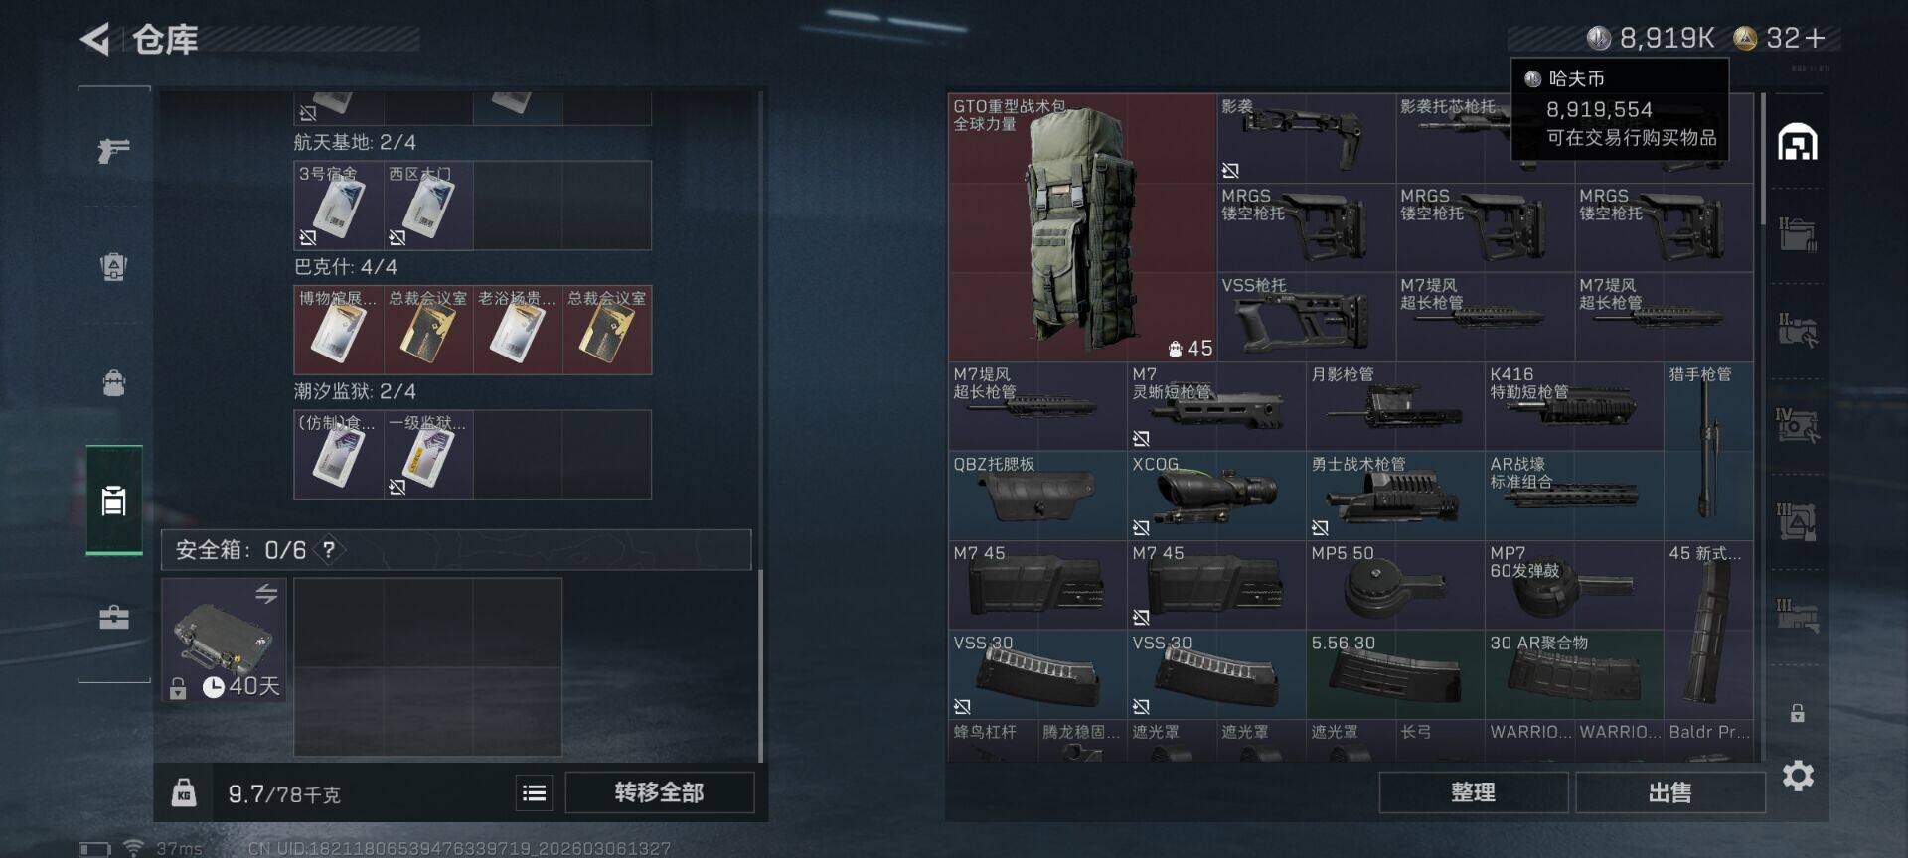Open warehouse settings gear icon
The height and width of the screenshot is (858, 1908).
pyautogui.click(x=1798, y=776)
